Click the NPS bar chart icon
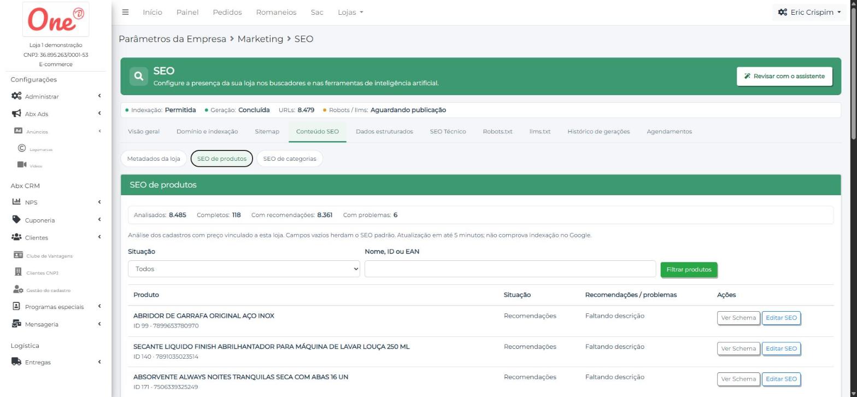This screenshot has height=397, width=857. (16, 202)
